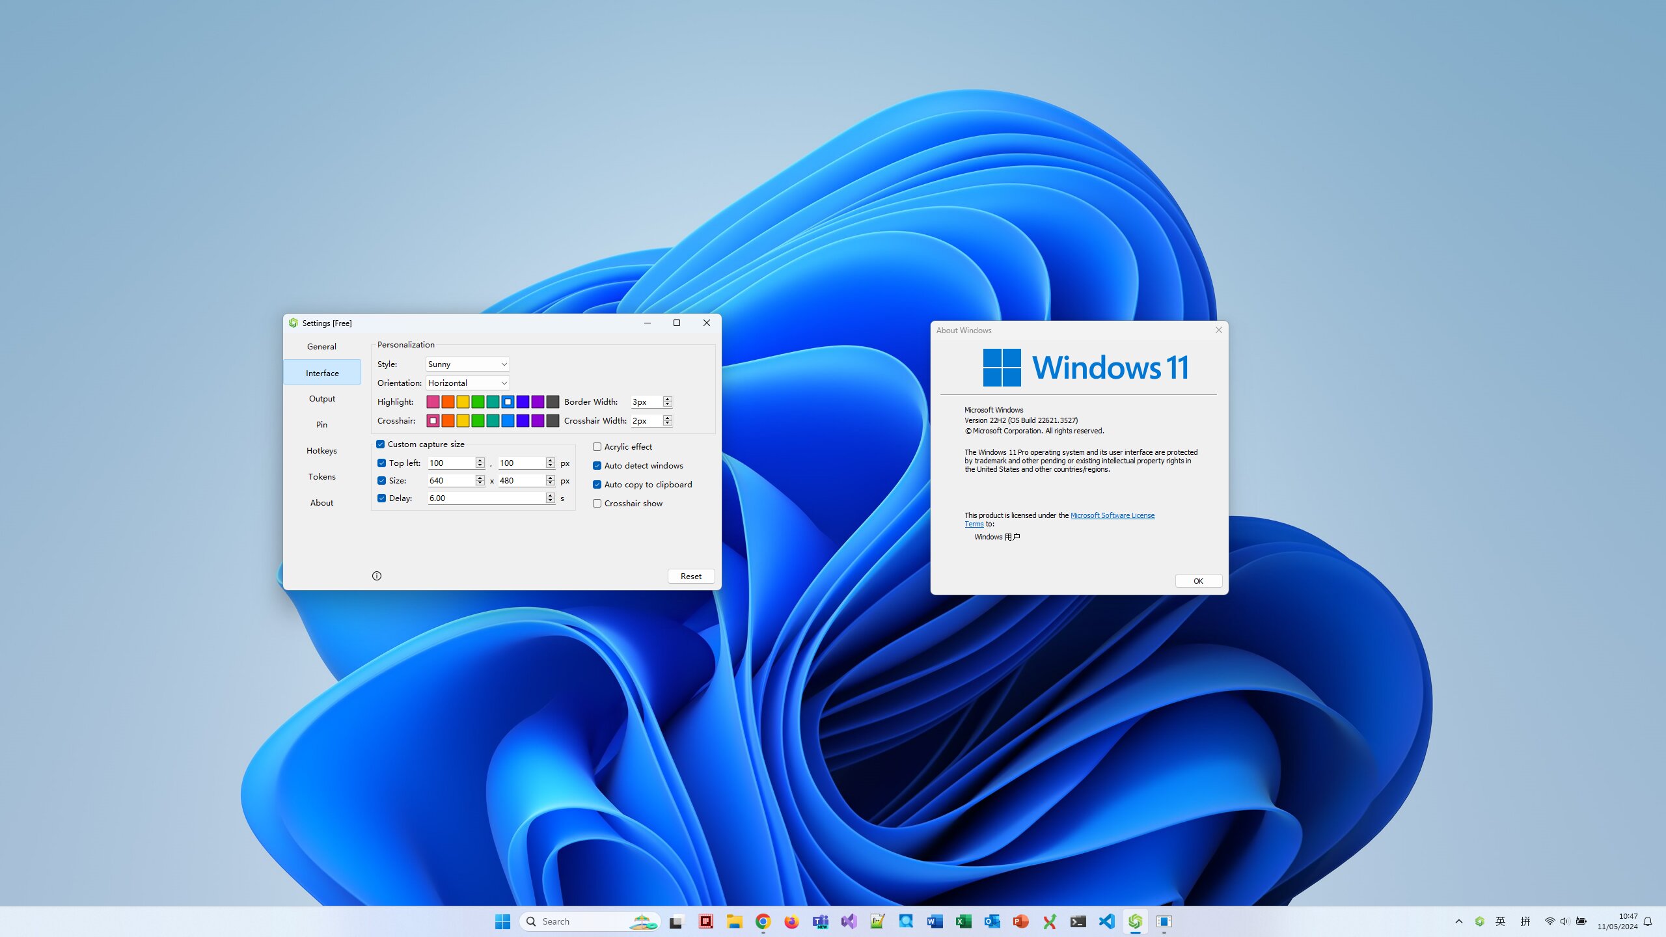Select the Interface tab in Settings
Image resolution: width=1666 pixels, height=937 pixels.
click(321, 372)
